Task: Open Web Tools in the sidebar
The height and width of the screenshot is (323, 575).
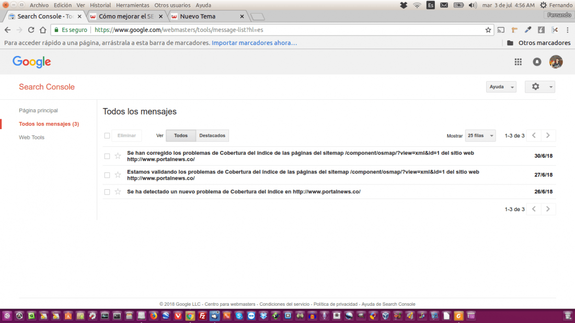Action: (31, 137)
